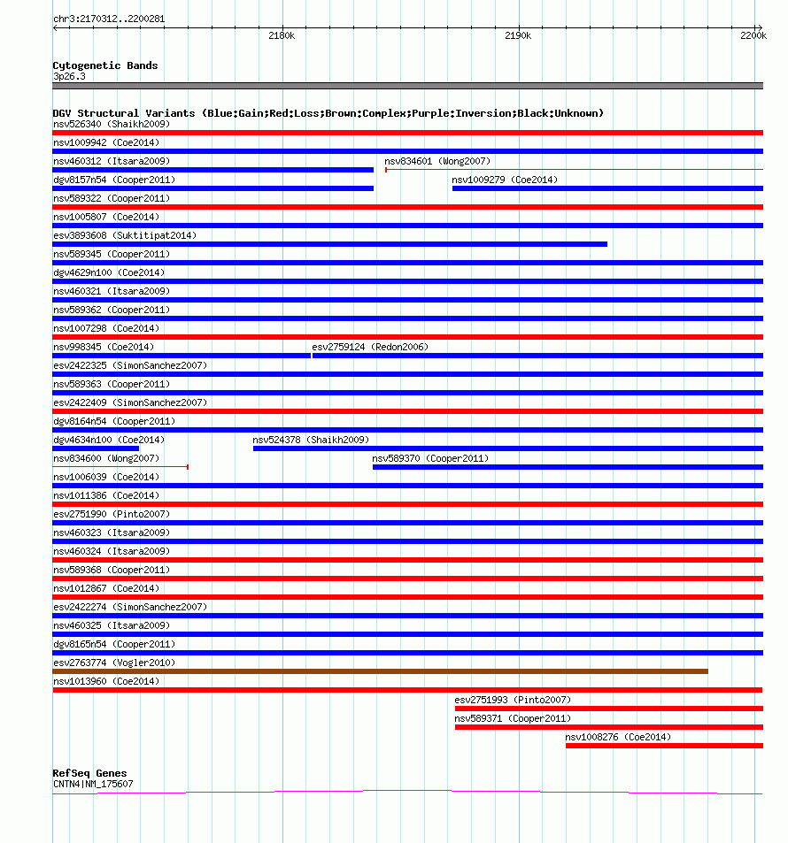This screenshot has width=788, height=843.
Task: Select dgv8164n54 (Cooper2011) label
Action: (114, 421)
